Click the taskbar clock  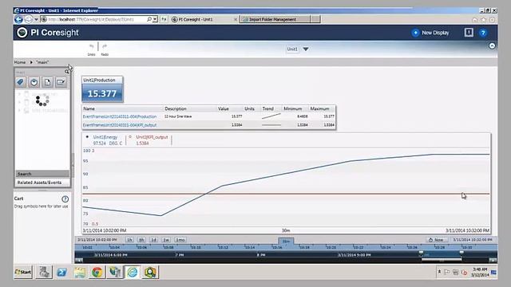pyautogui.click(x=480, y=272)
